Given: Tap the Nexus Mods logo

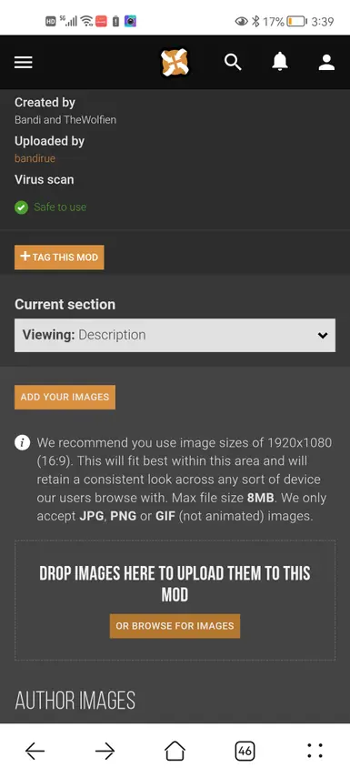Looking at the screenshot, I should point(175,63).
